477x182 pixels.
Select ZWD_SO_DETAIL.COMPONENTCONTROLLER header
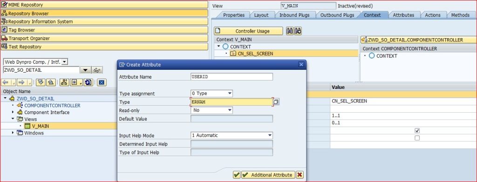click(419, 40)
